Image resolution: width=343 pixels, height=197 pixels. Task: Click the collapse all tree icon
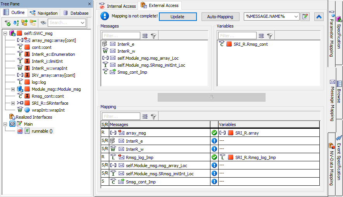pyautogui.click(x=33, y=22)
